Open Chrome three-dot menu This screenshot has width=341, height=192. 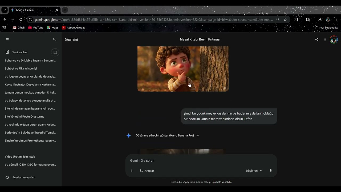coord(336,19)
